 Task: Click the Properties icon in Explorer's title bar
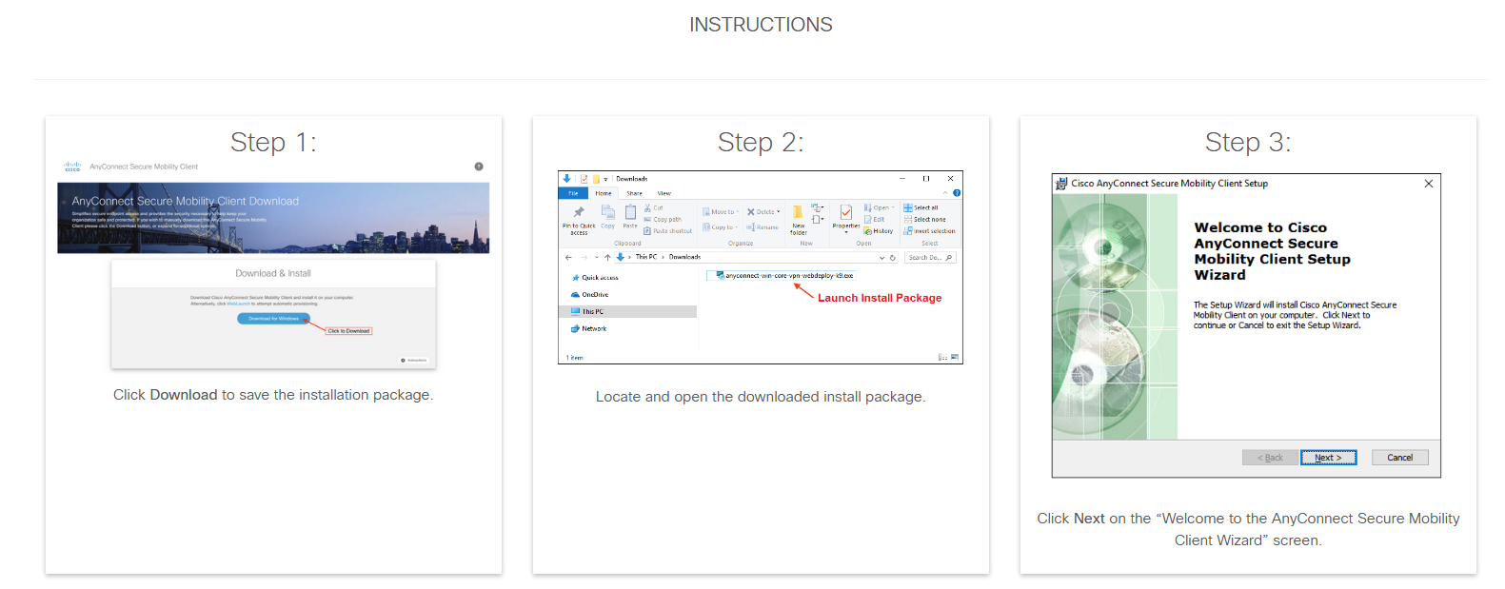point(584,179)
